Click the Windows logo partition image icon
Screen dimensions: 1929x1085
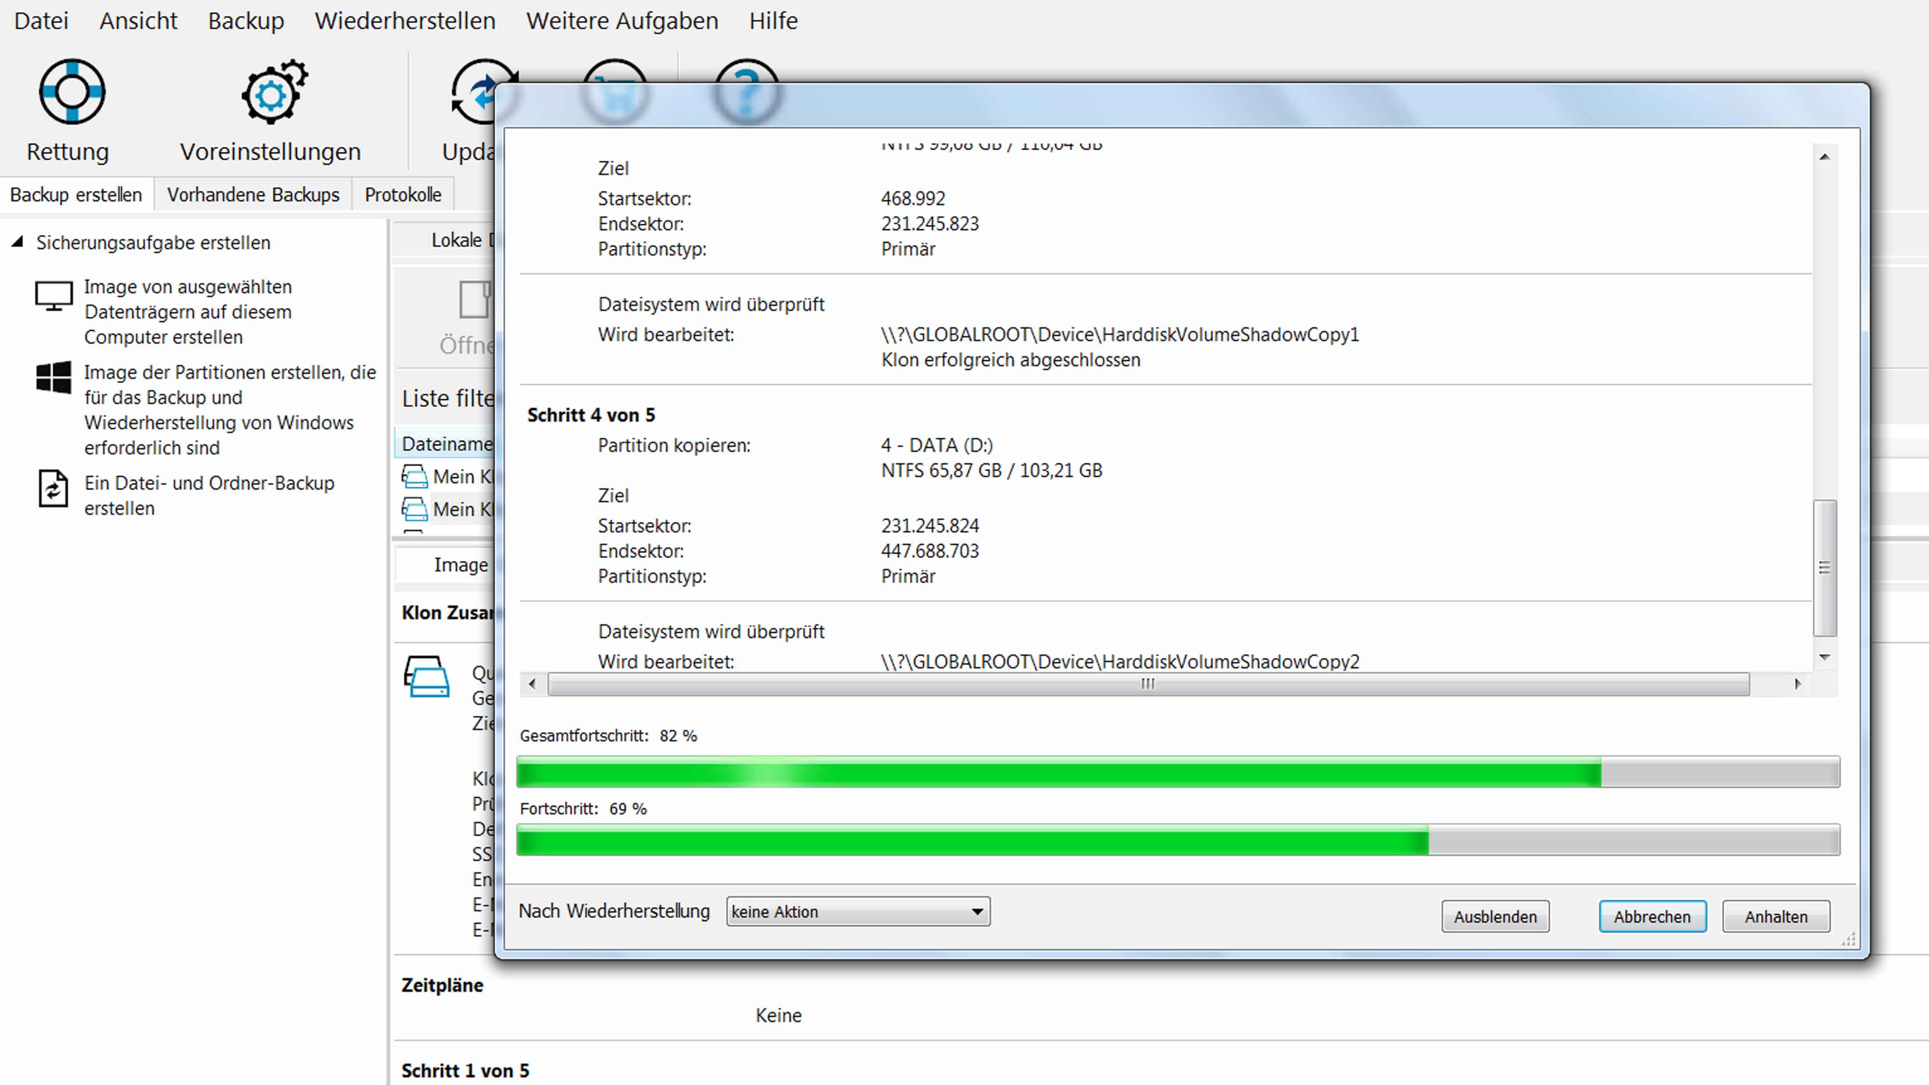[x=54, y=377]
